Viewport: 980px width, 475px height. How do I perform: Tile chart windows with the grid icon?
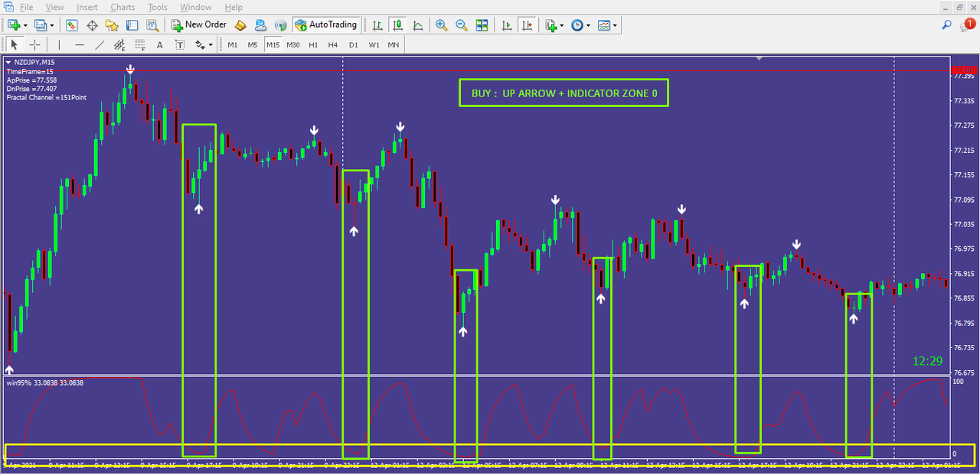point(482,24)
